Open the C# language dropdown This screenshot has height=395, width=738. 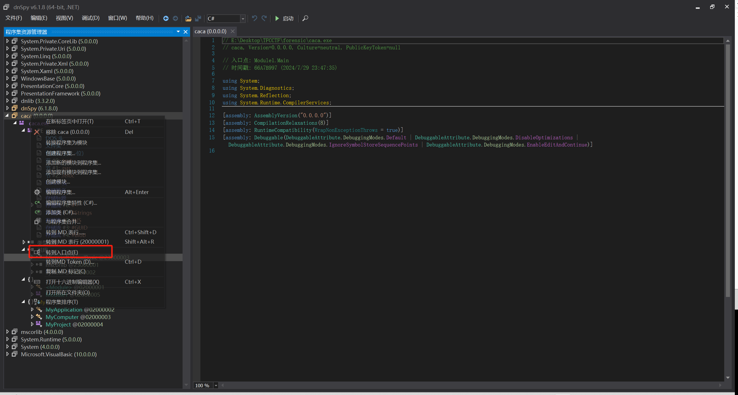[243, 19]
